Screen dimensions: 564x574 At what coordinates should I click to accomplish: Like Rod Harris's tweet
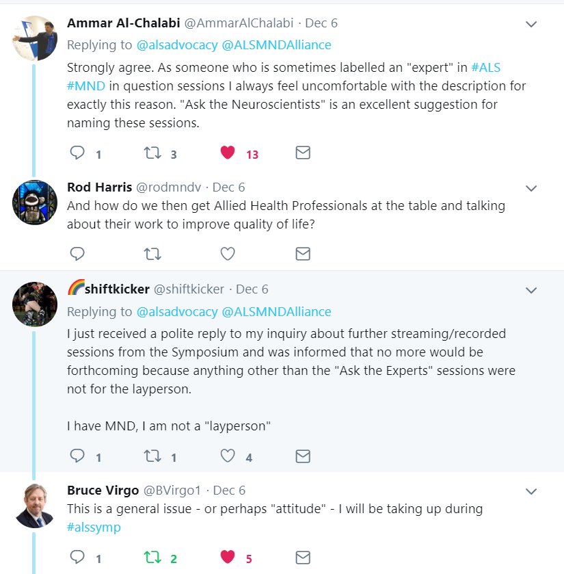click(228, 254)
